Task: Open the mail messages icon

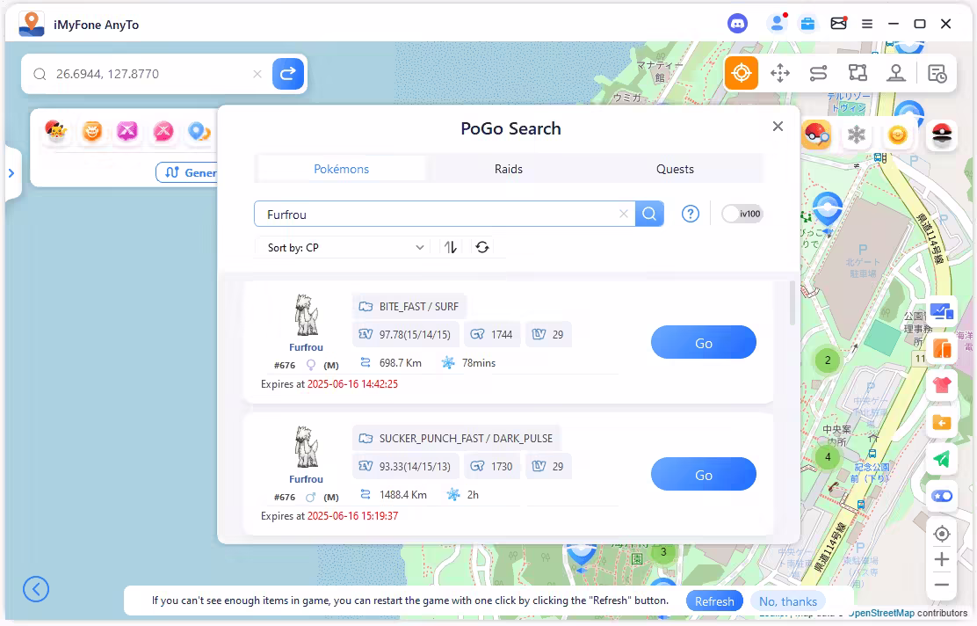Action: 839,24
